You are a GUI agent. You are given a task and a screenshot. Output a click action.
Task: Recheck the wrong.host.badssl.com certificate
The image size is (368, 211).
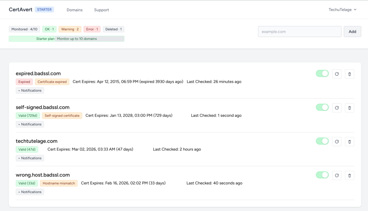coord(337,175)
